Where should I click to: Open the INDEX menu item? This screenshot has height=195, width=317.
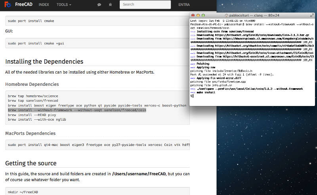tap(44, 4)
